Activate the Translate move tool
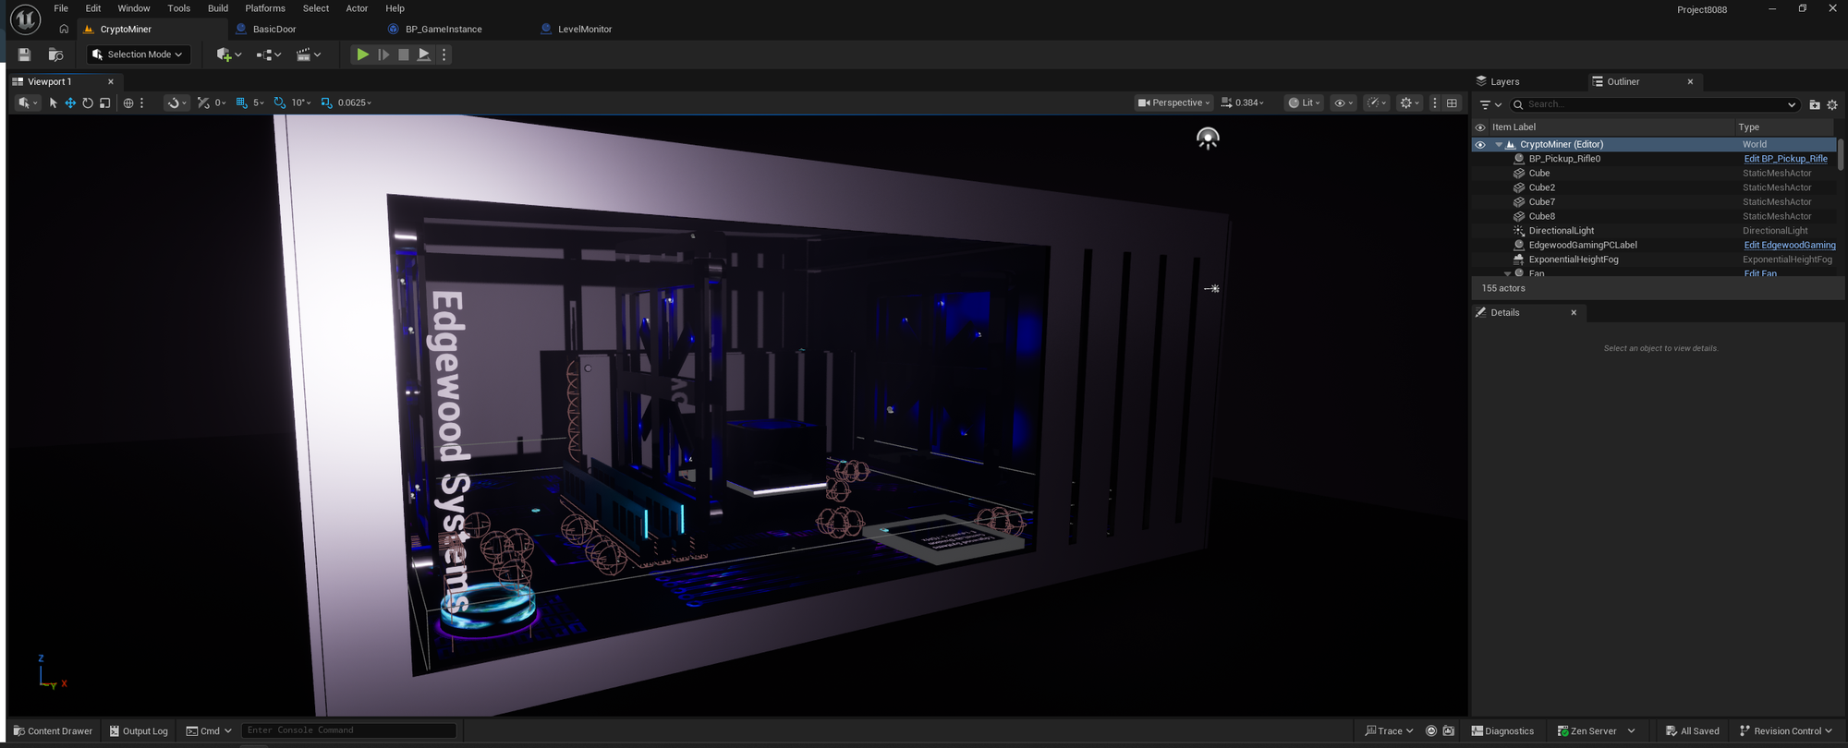 pos(70,103)
